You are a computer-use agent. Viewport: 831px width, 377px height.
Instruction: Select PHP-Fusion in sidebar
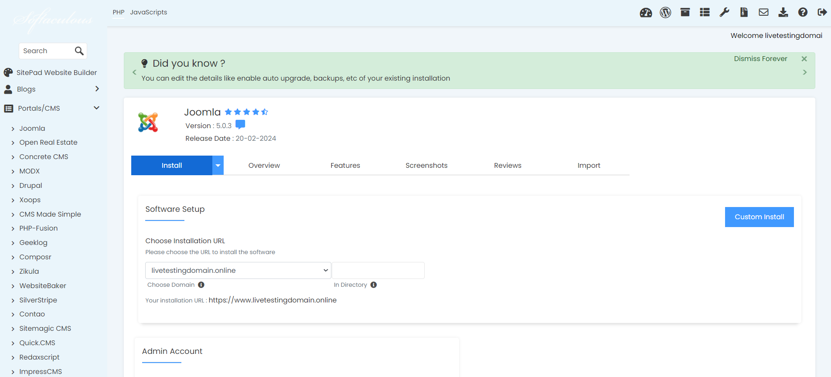[x=38, y=228]
